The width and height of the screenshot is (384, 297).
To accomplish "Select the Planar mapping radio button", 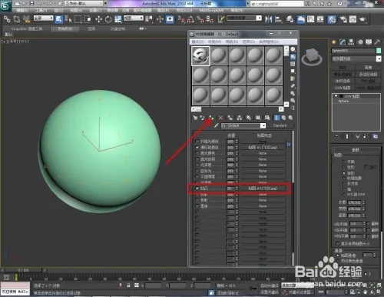I will tap(344, 162).
